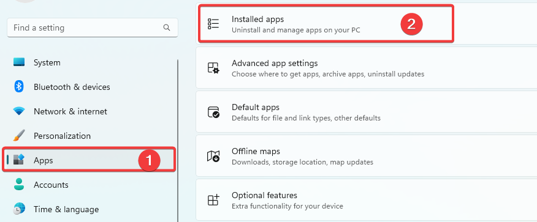Open Advanced app settings page
This screenshot has width=537, height=222.
367,68
